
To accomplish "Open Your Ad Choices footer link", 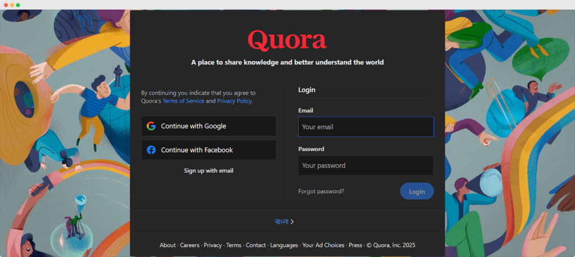I will [323, 245].
